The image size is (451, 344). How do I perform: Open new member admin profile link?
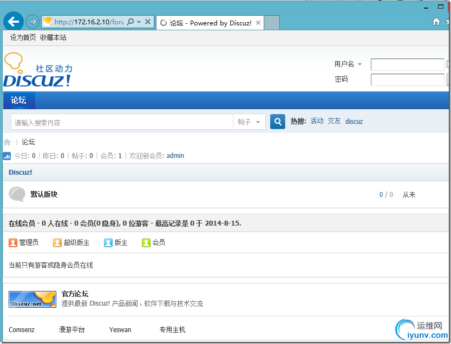(175, 155)
